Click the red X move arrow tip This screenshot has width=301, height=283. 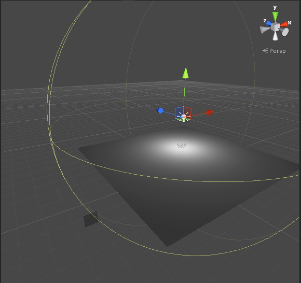[210, 112]
